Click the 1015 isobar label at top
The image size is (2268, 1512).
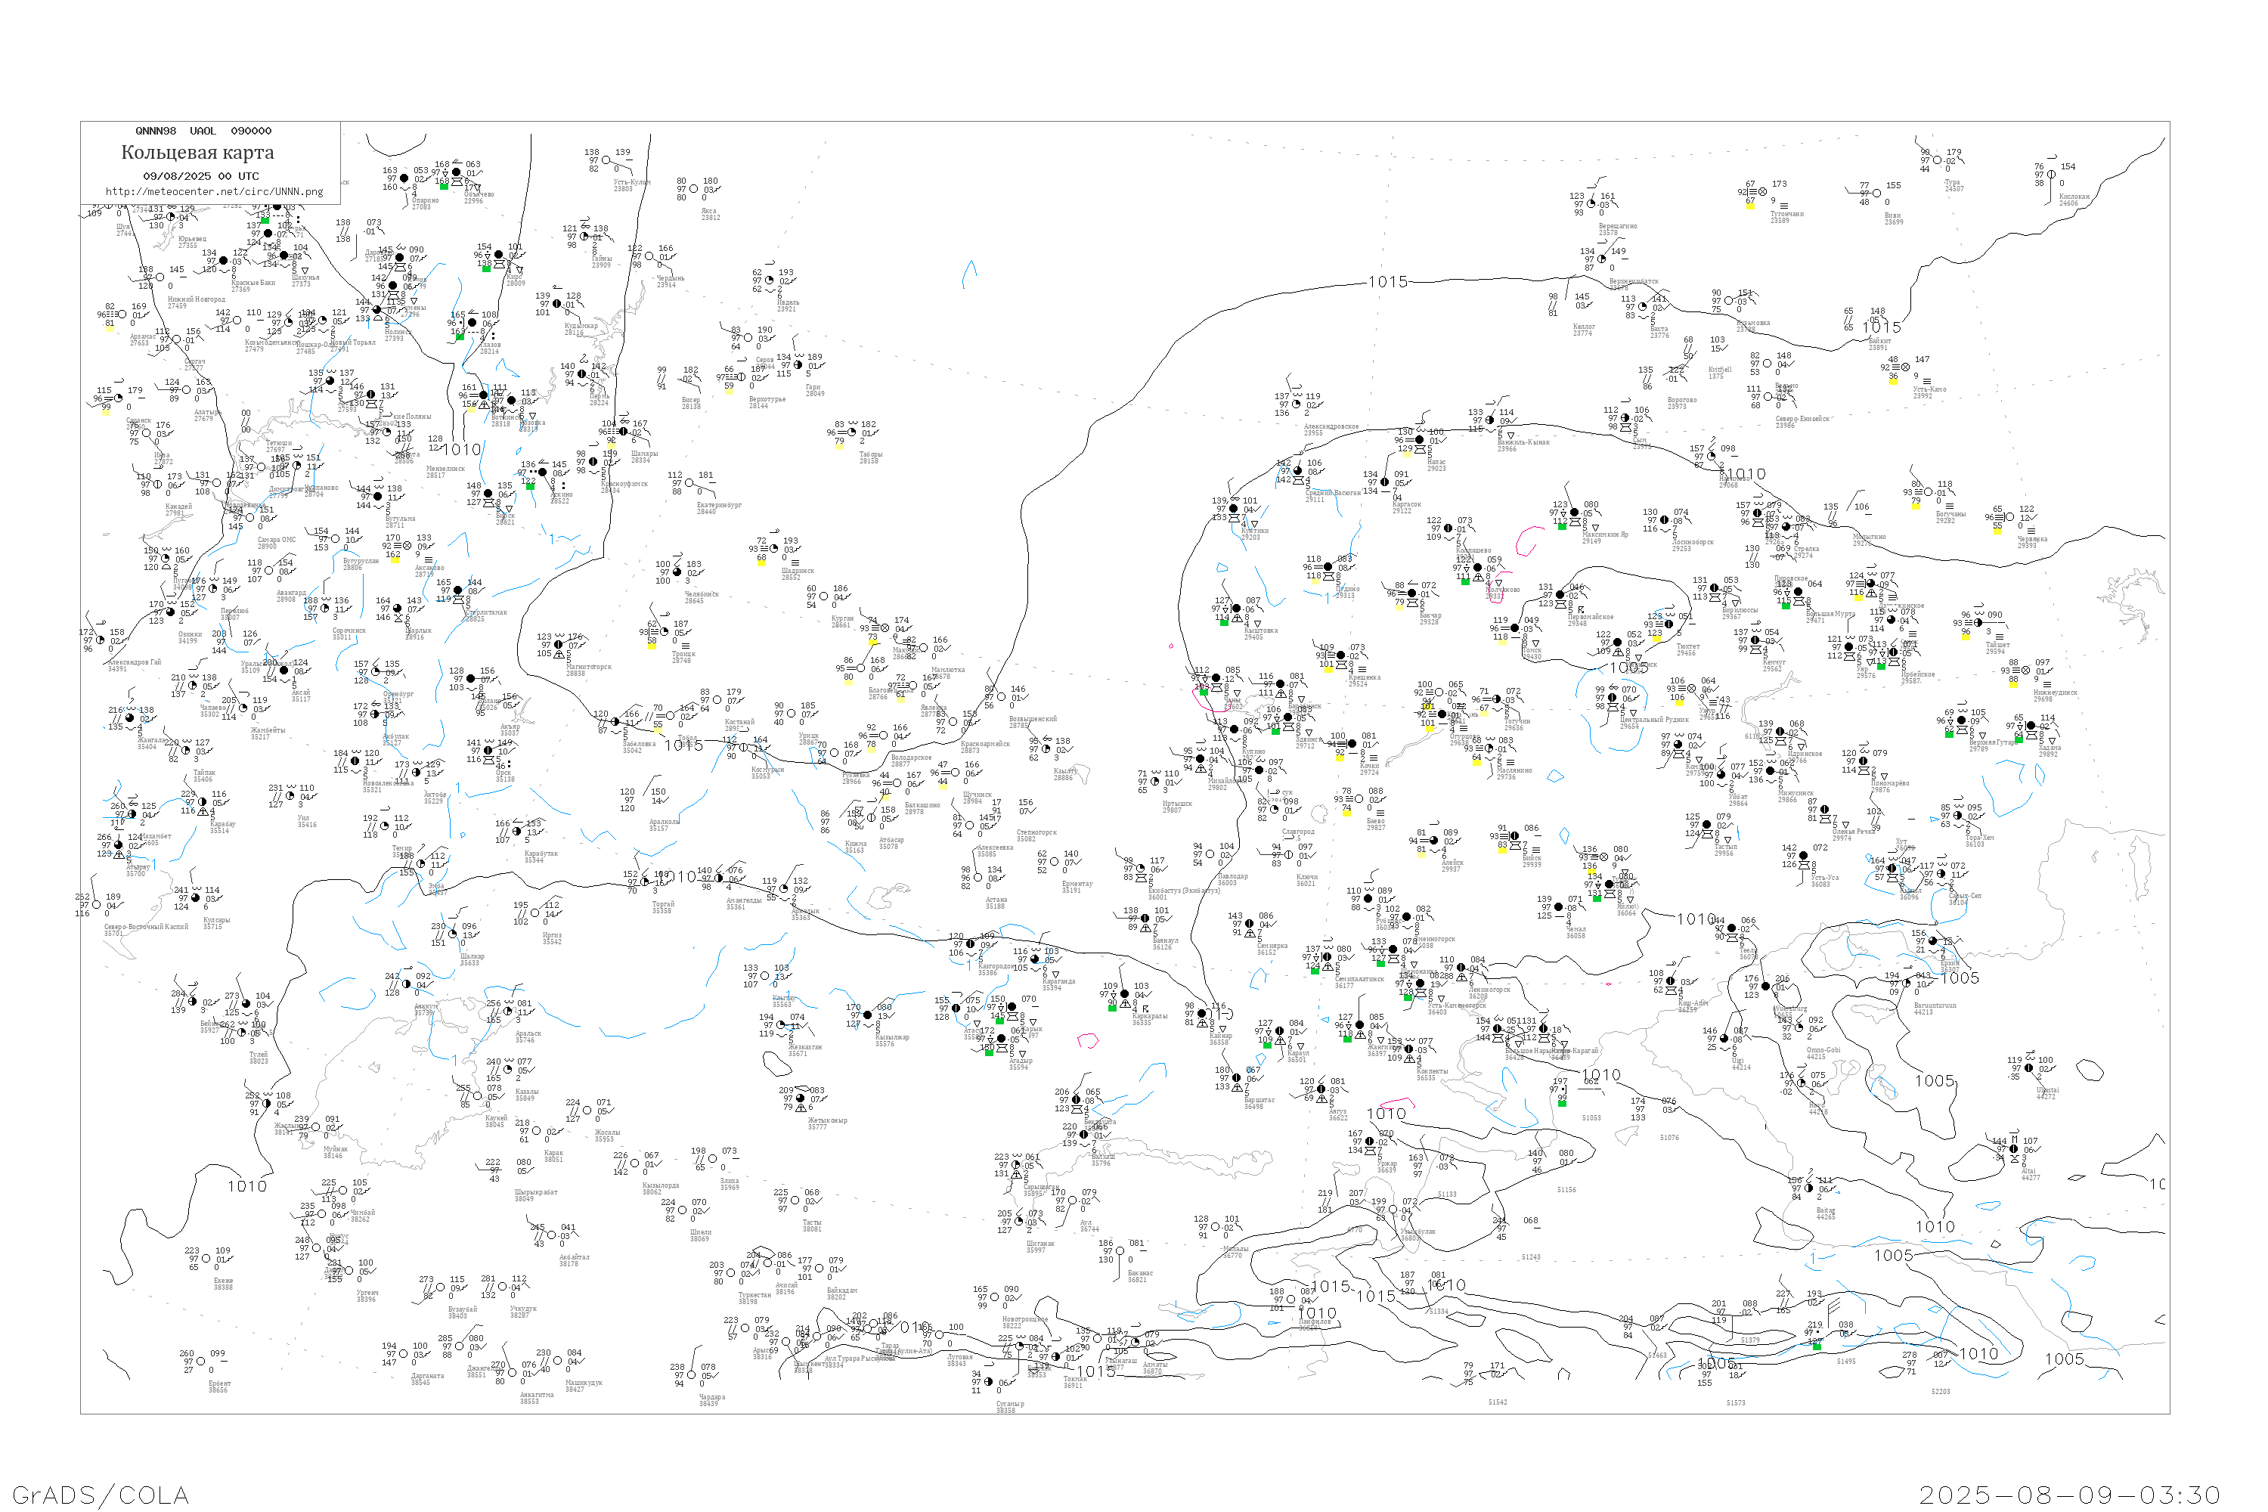point(1387,281)
